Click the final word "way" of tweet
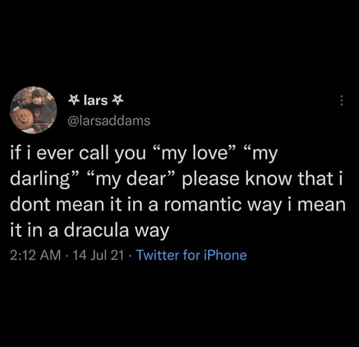Screen dimensions: 359x347 click(153, 231)
